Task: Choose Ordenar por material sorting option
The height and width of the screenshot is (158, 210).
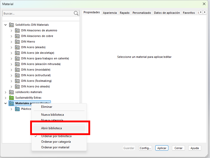Action: click(x=55, y=147)
